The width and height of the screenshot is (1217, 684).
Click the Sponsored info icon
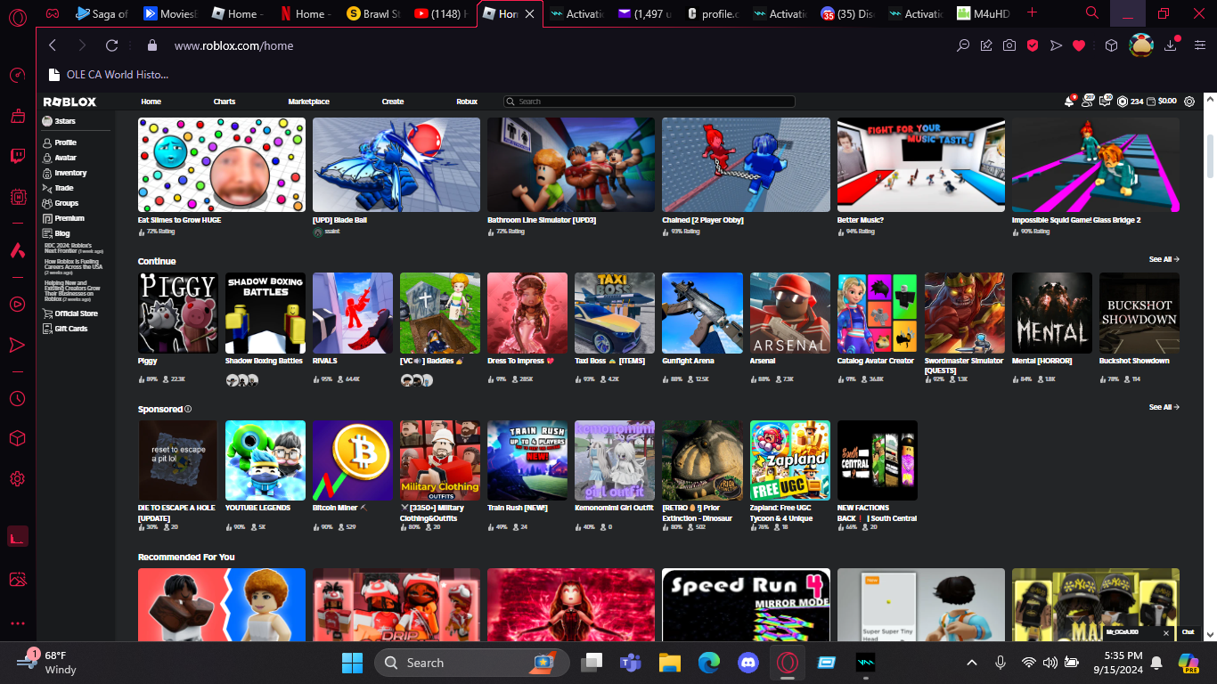pyautogui.click(x=188, y=410)
